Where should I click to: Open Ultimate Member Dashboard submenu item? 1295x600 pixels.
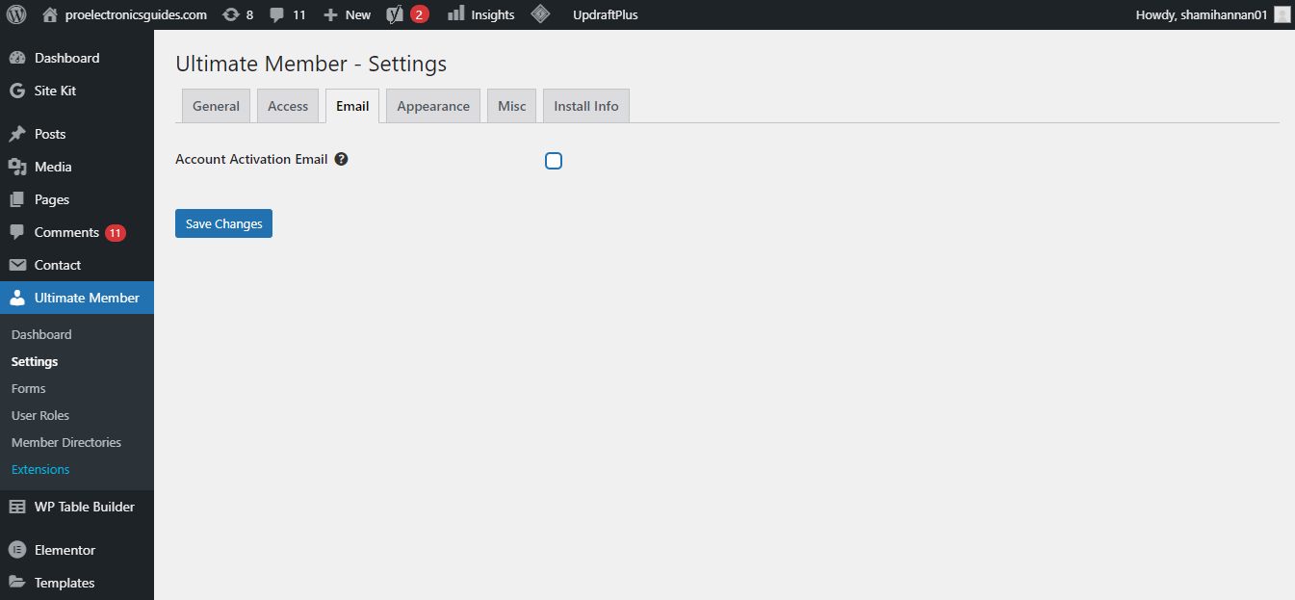tap(41, 334)
